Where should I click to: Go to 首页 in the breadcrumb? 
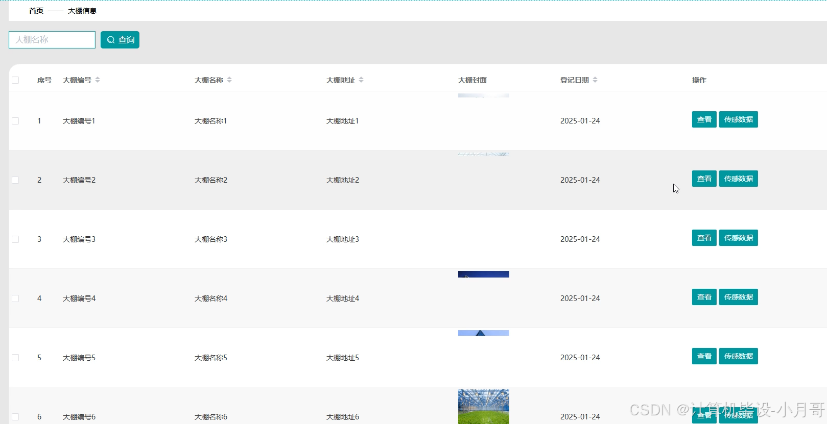tap(36, 11)
